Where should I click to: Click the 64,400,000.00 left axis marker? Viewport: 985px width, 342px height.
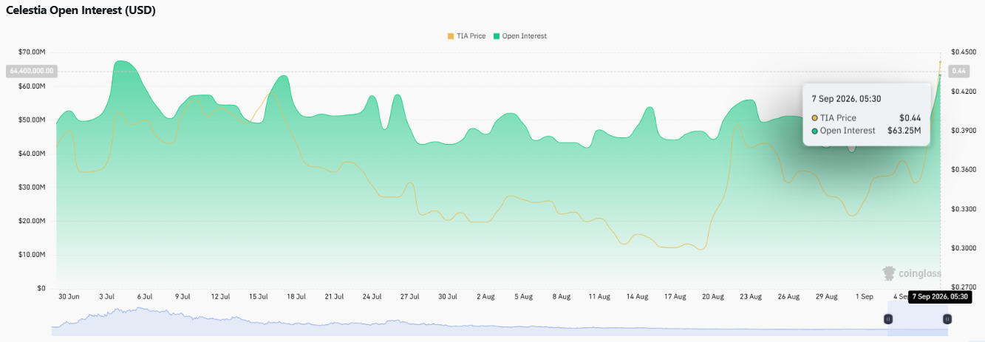(x=31, y=71)
